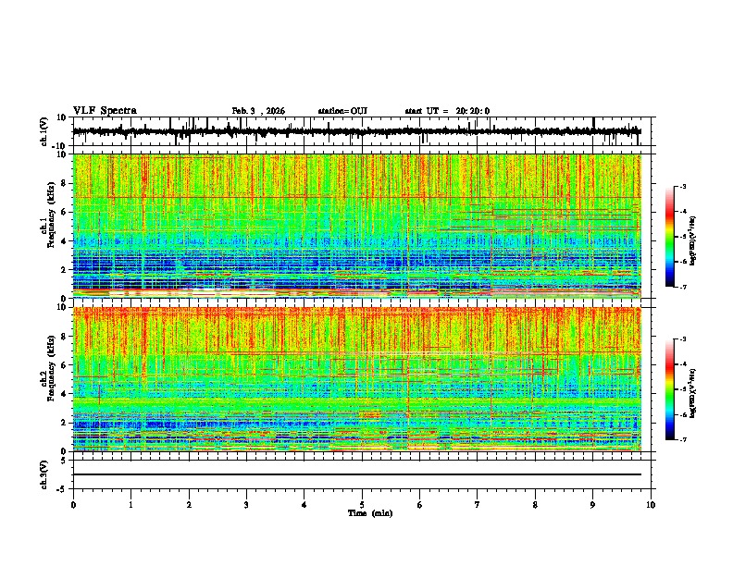
Task: Click the ch.2 color bar log(PSD) unit label
Action: tap(693, 393)
